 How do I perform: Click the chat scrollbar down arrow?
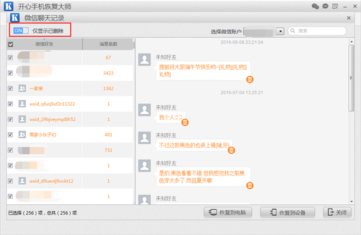click(x=351, y=201)
